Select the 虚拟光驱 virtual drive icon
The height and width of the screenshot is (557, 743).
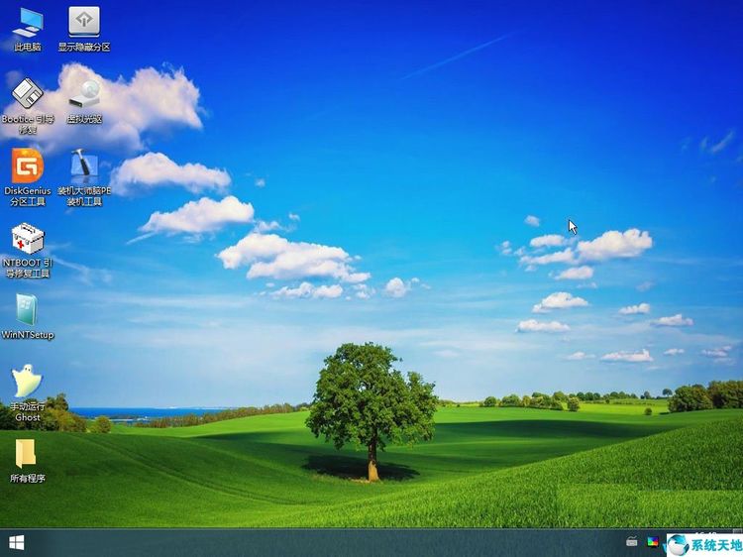84,94
